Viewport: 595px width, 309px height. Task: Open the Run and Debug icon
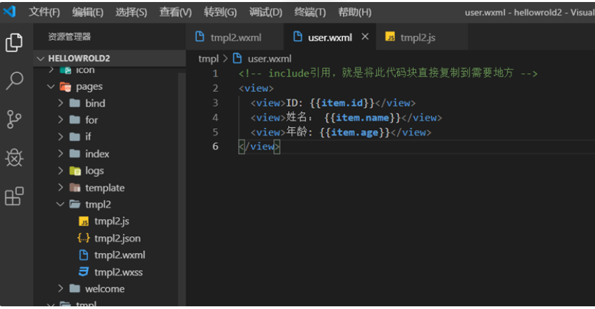(14, 158)
